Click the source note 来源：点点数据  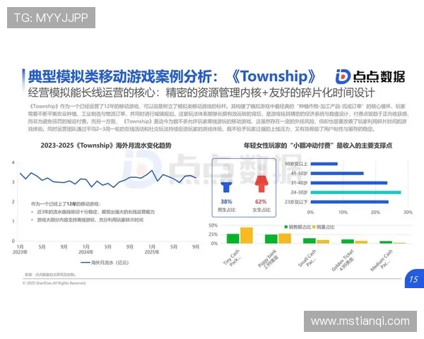tap(50, 275)
